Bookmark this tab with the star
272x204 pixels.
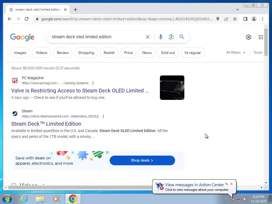point(235,19)
